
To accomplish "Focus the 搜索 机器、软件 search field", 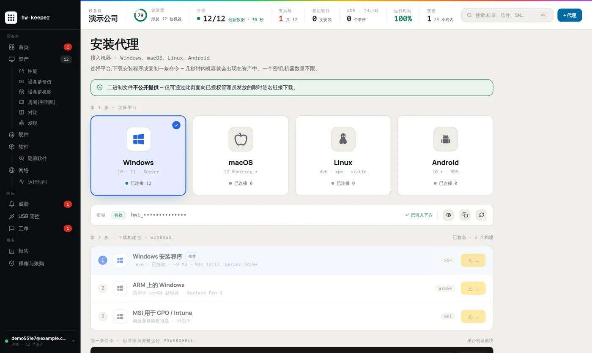I will coord(507,15).
